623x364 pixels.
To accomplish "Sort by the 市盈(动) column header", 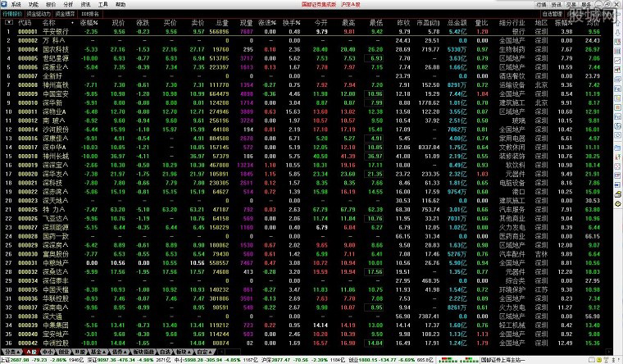I will (x=428, y=23).
